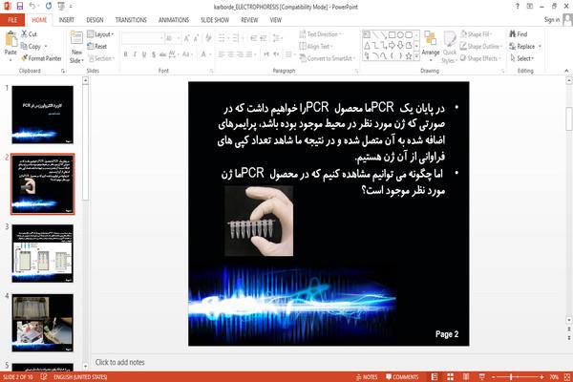This screenshot has height=382, width=573.
Task: Click Find in Editing group
Action: pos(519,34)
